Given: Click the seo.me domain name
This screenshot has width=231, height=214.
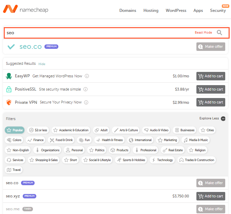Looking at the screenshot, I should (13, 209).
